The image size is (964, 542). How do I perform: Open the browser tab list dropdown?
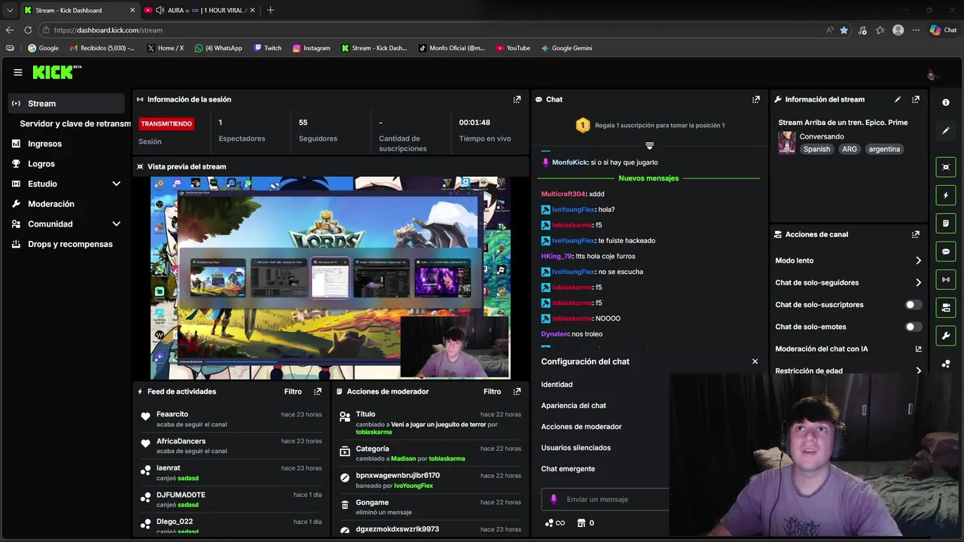10,10
